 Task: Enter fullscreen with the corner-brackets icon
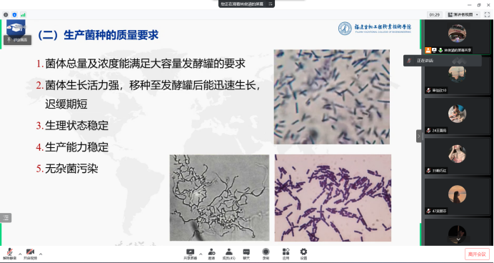[x=488, y=14]
